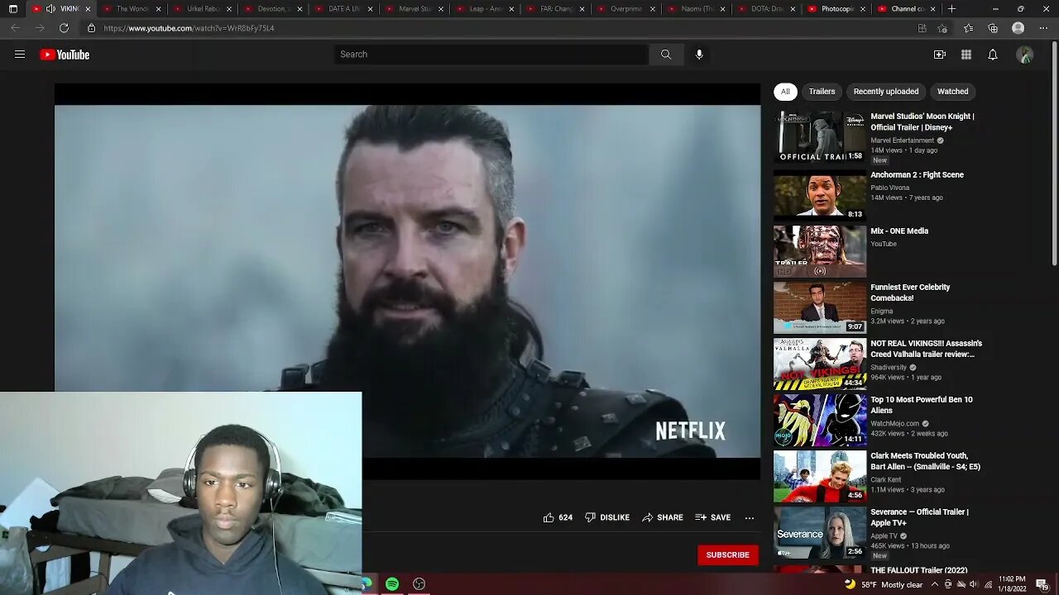Viewport: 1059px width, 595px height.
Task: Open a new browser tab
Action: coord(951,9)
